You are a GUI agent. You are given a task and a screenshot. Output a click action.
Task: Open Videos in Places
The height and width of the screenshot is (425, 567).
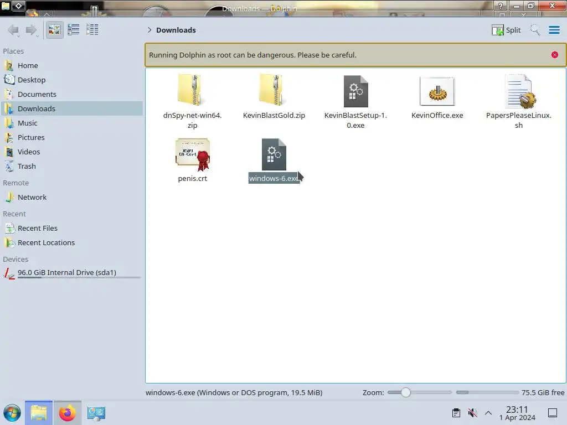coord(71,152)
